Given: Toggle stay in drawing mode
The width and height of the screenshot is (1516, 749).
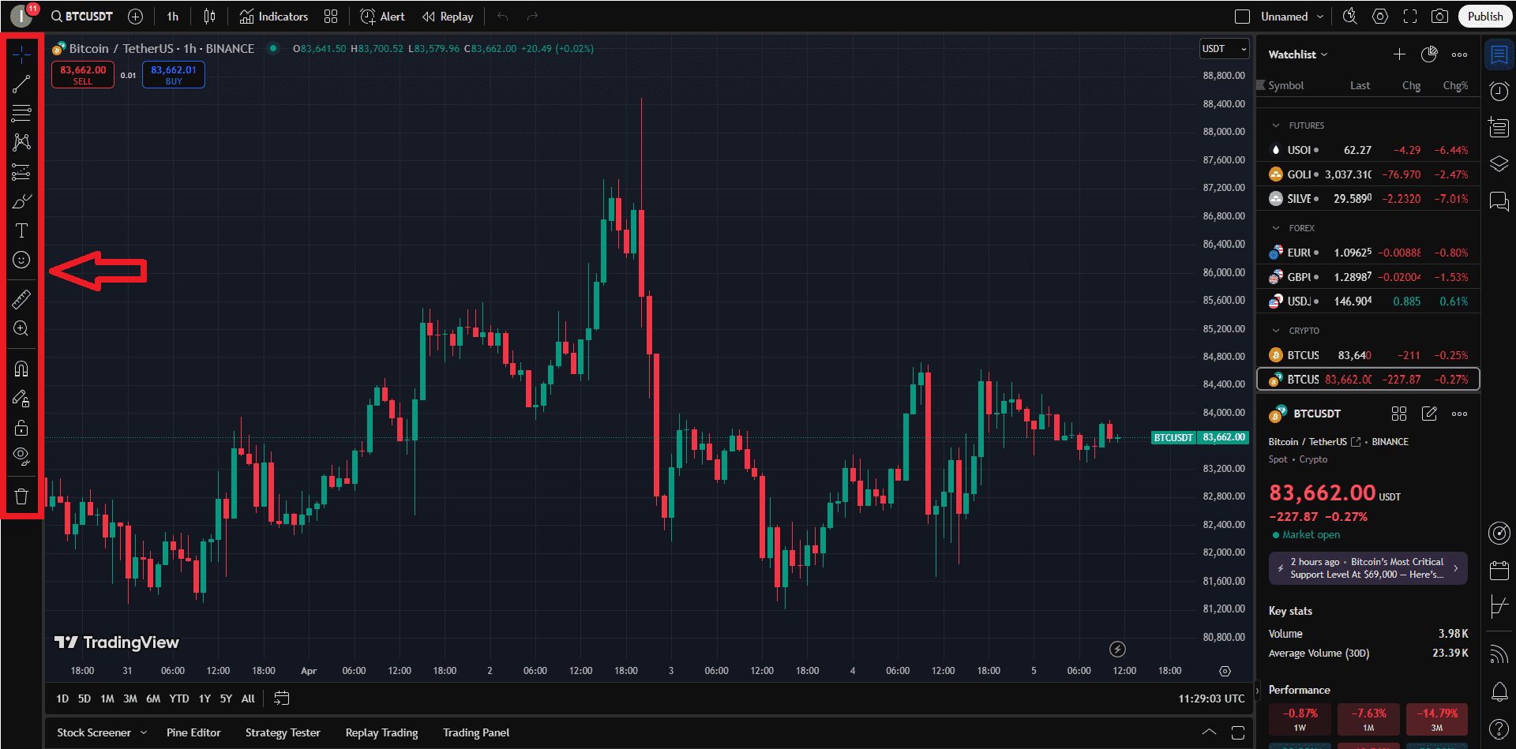Looking at the screenshot, I should pyautogui.click(x=21, y=399).
